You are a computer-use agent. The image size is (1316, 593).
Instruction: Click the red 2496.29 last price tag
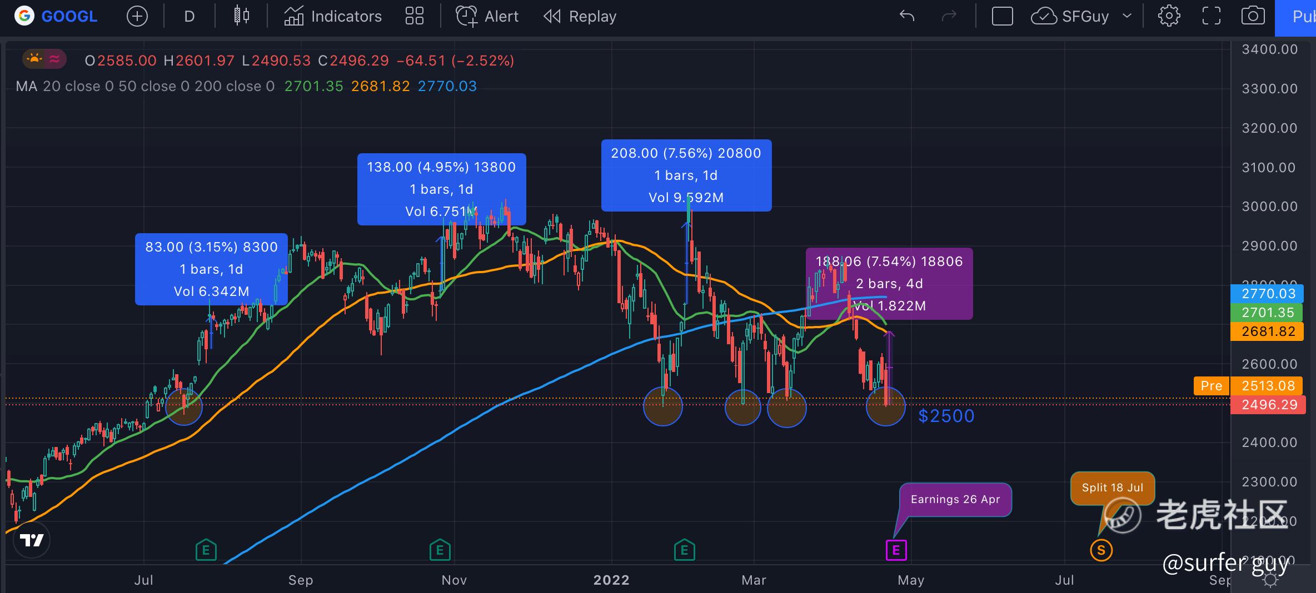pos(1268,405)
